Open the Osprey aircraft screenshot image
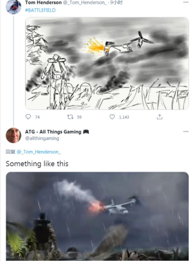This screenshot has height=261, width=191. [97, 216]
